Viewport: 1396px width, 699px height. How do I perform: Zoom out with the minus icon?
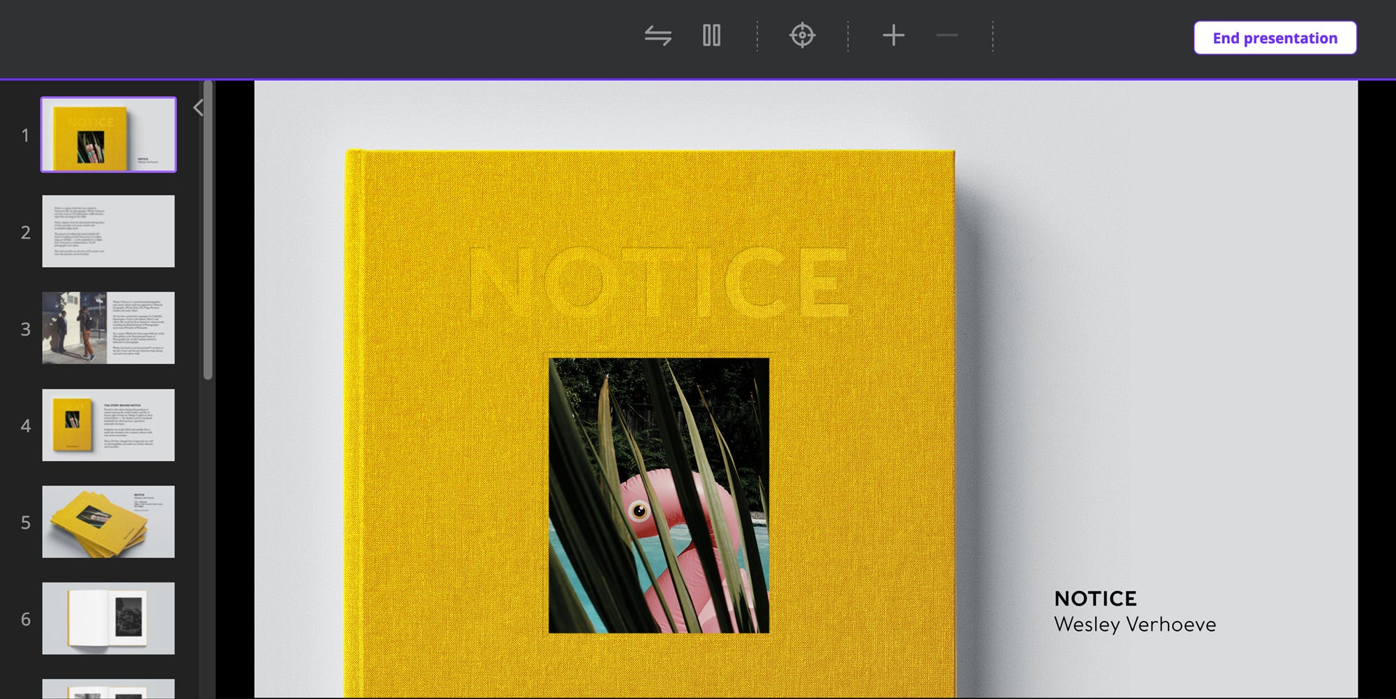(x=947, y=36)
